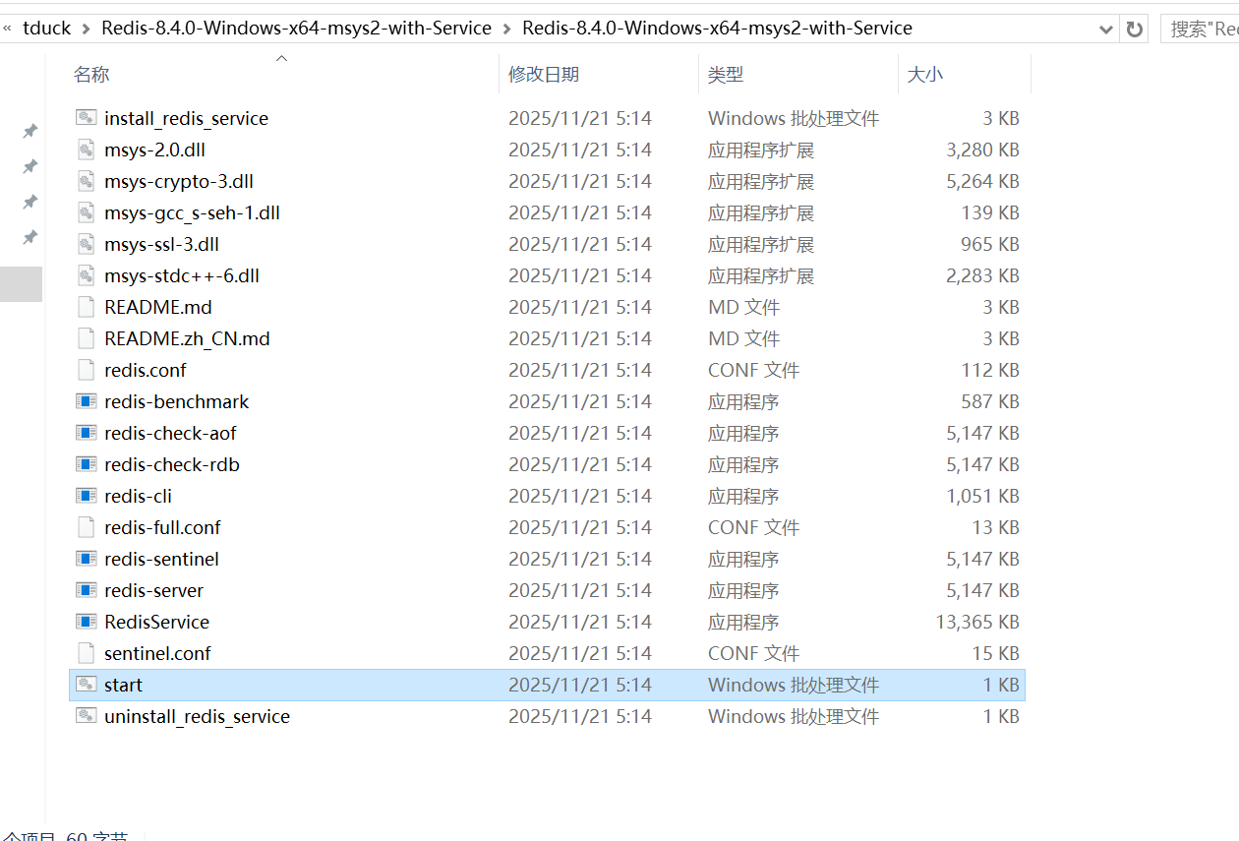Sort files by the 类型 column header
1239x841 pixels.
(x=726, y=74)
